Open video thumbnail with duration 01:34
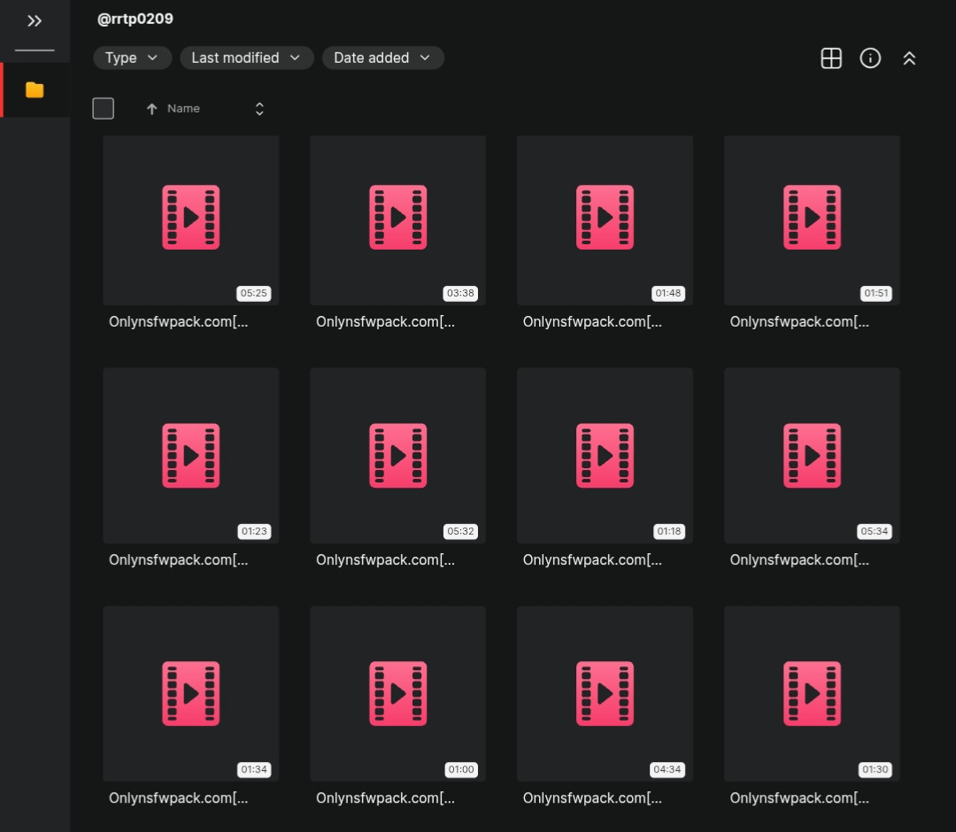 [191, 694]
